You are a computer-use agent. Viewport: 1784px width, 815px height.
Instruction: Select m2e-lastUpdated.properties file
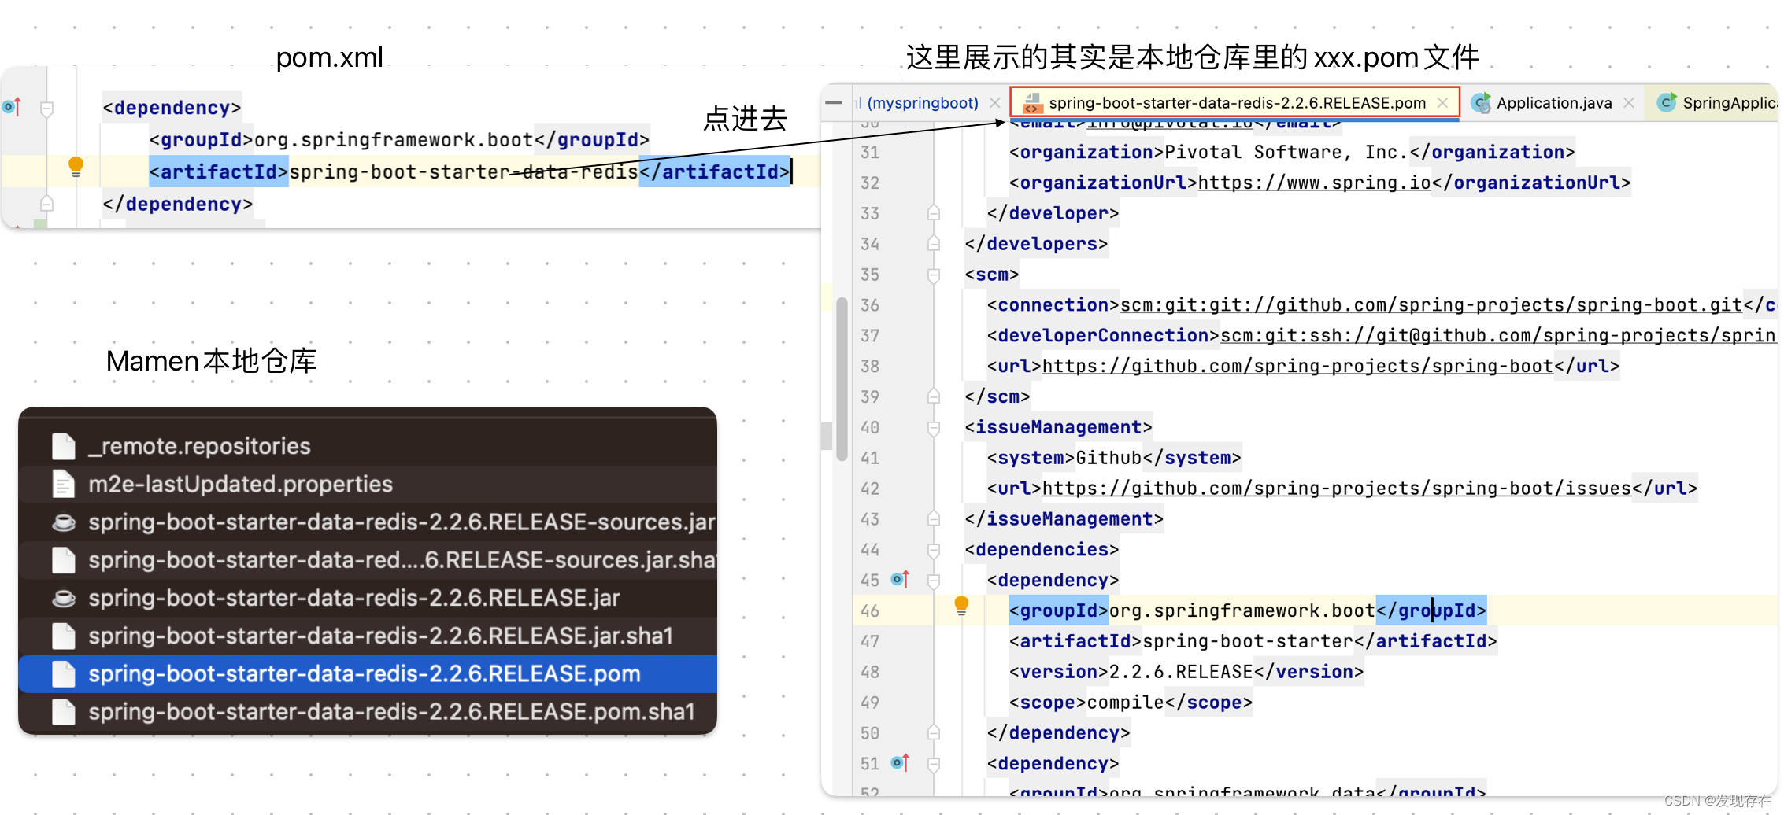click(x=368, y=484)
